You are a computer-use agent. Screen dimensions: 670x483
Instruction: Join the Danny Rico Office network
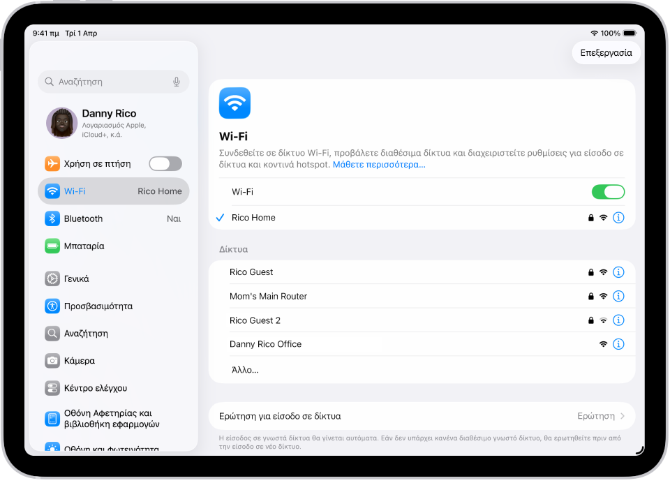click(x=422, y=344)
